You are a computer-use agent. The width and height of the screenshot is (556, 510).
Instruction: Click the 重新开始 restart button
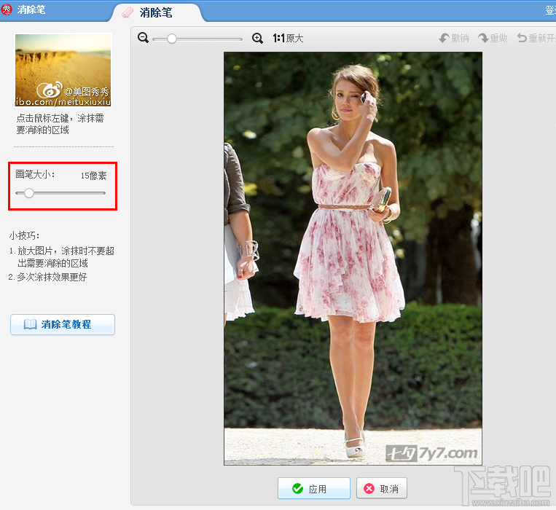click(x=536, y=38)
